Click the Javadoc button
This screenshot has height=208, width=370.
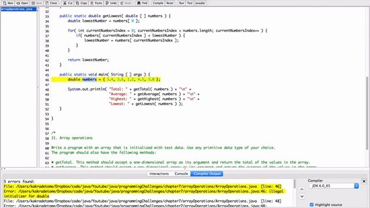pos(200,3)
